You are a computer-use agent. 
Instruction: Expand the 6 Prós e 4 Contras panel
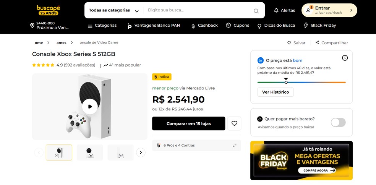tap(234, 145)
